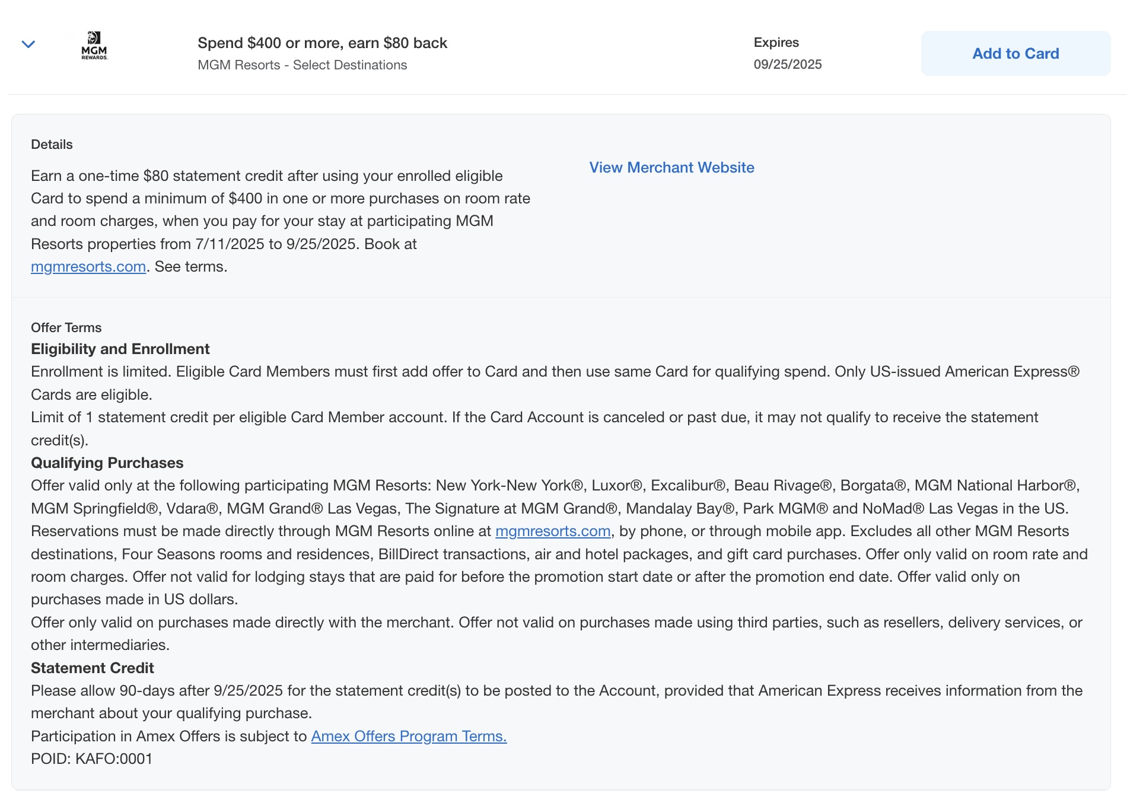Click the 'Please allow 90-days' sentence

556,702
